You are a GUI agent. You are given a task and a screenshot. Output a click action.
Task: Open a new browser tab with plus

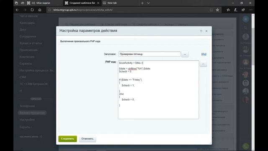pos(142,3)
